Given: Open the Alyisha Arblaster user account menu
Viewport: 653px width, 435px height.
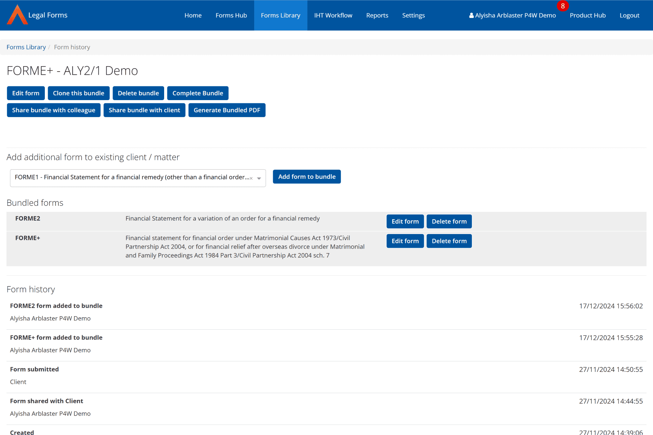Looking at the screenshot, I should (512, 15).
